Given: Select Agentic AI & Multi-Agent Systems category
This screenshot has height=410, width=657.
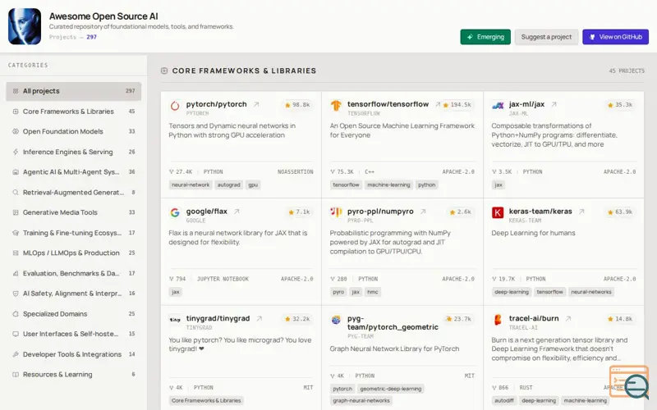Looking at the screenshot, I should tap(74, 172).
